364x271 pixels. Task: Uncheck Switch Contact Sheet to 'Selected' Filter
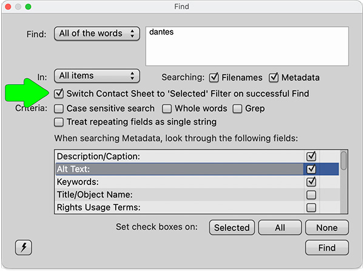[x=59, y=94]
